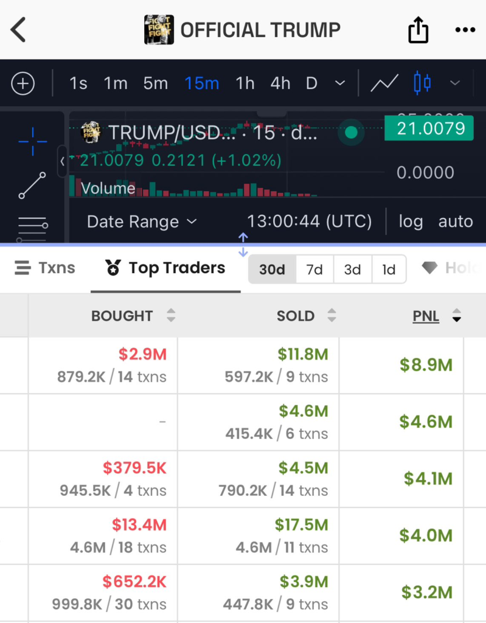The image size is (486, 623).
Task: Tap the OFFICIAL TRUMP token logo
Action: tap(159, 30)
